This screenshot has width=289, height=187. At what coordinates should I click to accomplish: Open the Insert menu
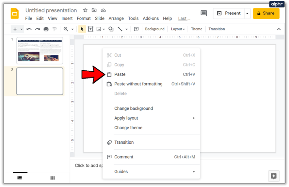[x=67, y=18]
